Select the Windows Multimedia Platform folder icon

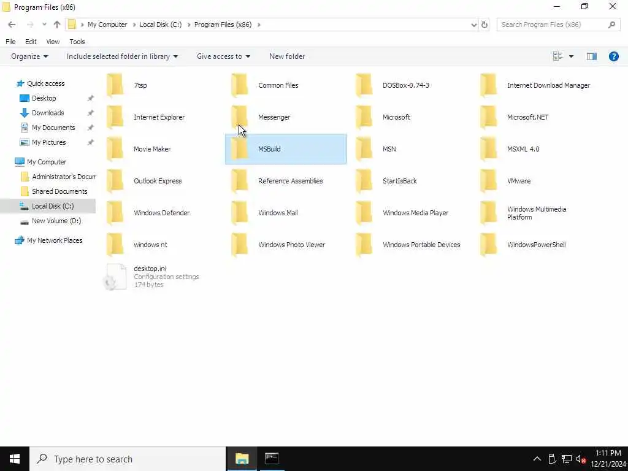489,213
